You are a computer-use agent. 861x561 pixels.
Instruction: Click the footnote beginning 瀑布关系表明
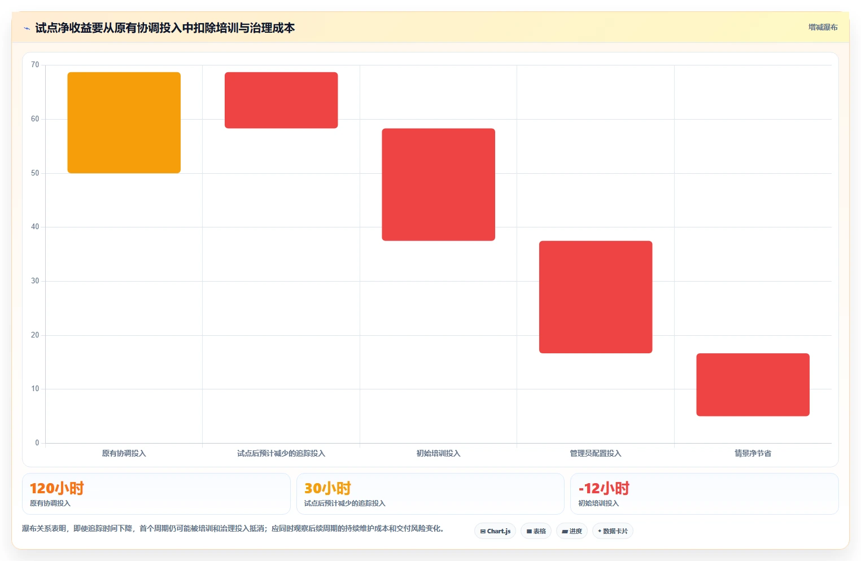[x=233, y=528]
